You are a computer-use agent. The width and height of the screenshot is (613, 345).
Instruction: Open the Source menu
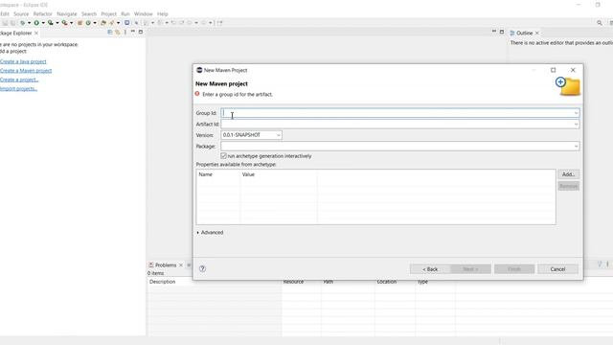coord(21,14)
